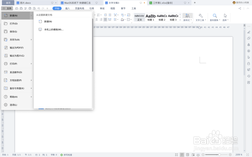Expand the 帮助(H) submenu

point(17,97)
